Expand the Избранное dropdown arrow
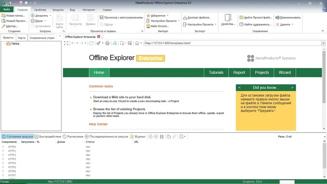Screen dimensions: 327x184 coord(168,15)
